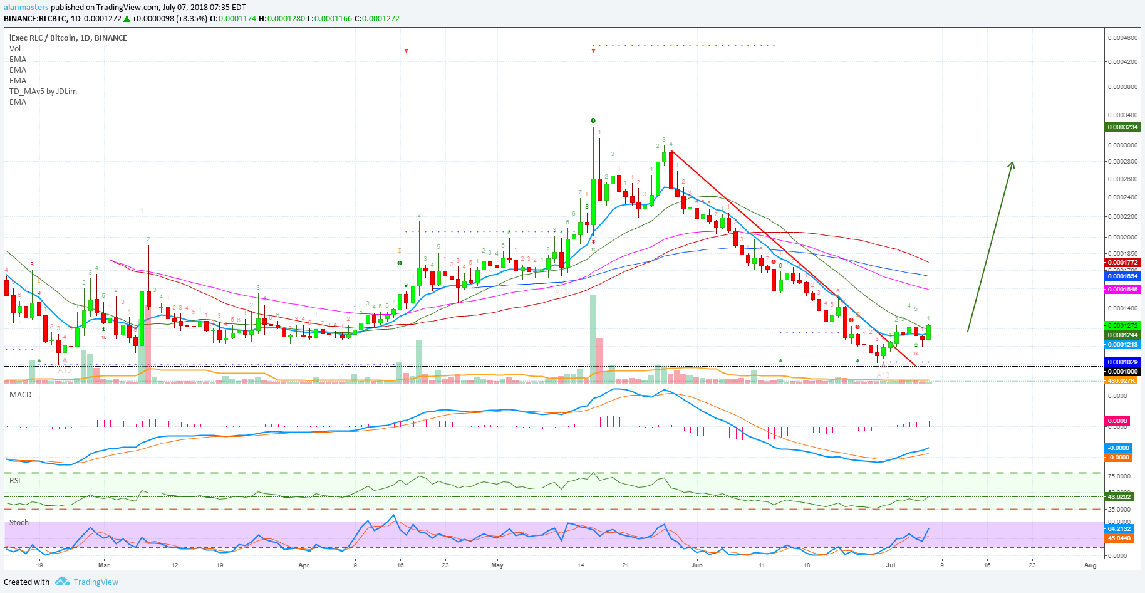Select the iExec RLC / Bitcoin chart title

coord(68,38)
